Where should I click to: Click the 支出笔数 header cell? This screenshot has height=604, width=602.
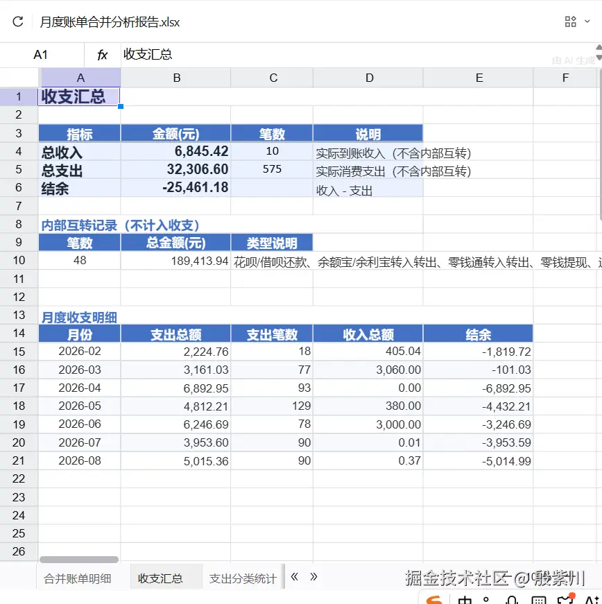click(x=272, y=334)
